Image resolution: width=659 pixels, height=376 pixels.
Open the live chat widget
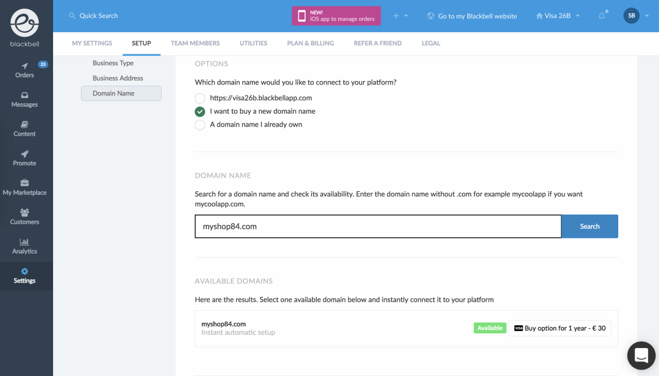tap(642, 356)
